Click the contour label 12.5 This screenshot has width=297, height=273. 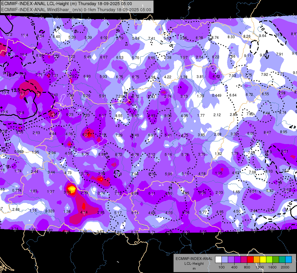coord(15,90)
